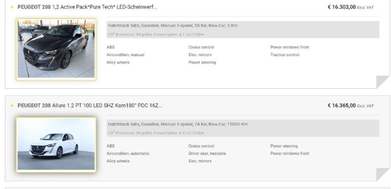
Task: Click the folded page corner of first listing
Action: [x=383, y=82]
